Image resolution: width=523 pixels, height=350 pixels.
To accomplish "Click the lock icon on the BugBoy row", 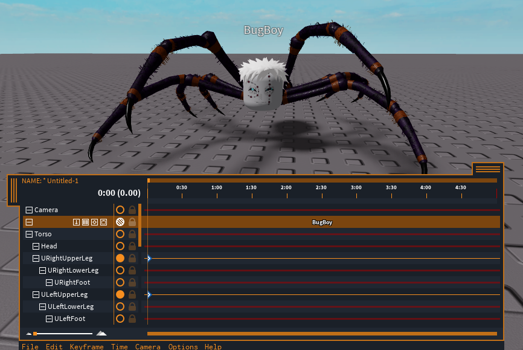I will point(132,222).
